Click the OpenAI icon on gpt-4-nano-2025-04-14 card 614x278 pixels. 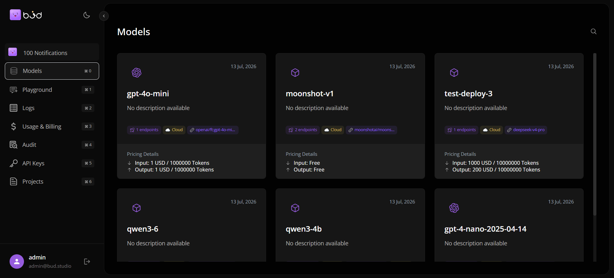(x=454, y=208)
